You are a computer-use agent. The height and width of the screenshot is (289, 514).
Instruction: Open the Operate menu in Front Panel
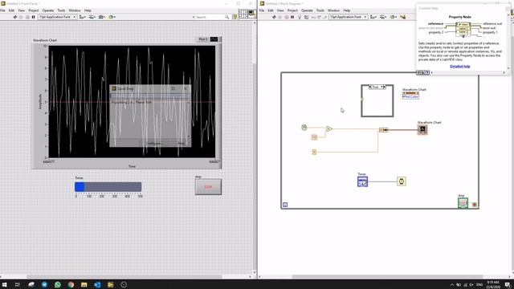coord(48,10)
